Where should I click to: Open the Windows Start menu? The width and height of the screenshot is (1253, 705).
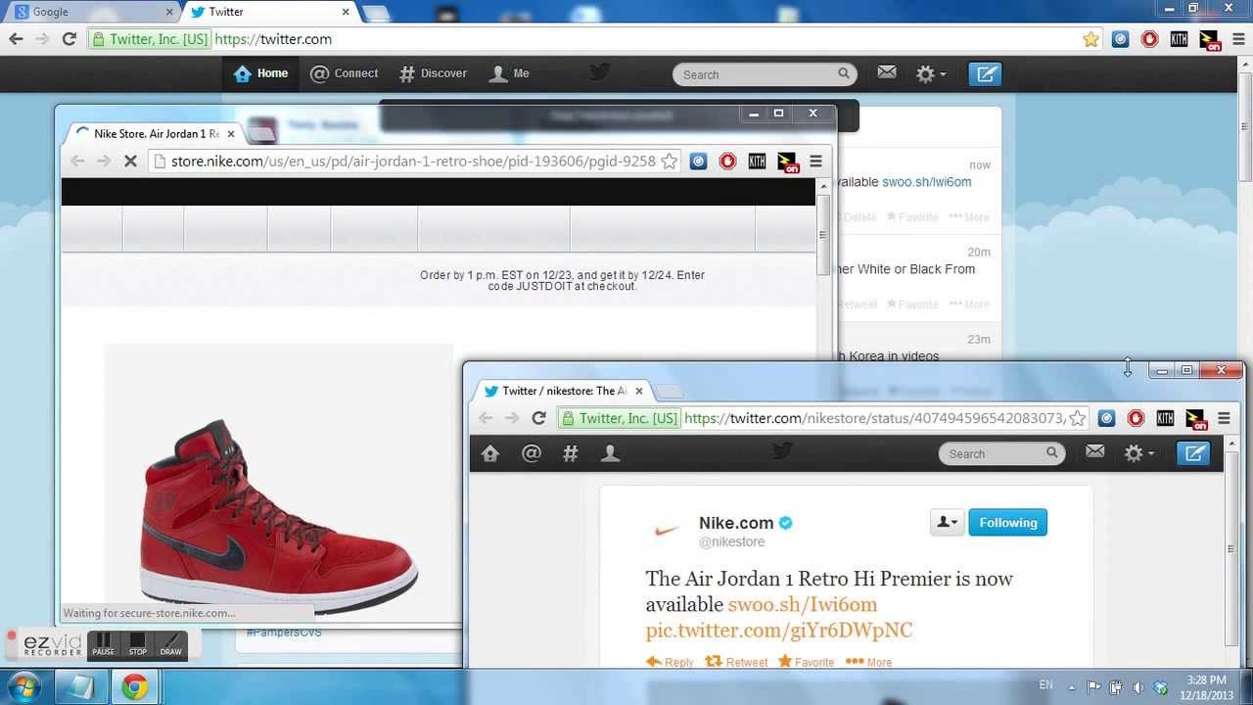23,686
